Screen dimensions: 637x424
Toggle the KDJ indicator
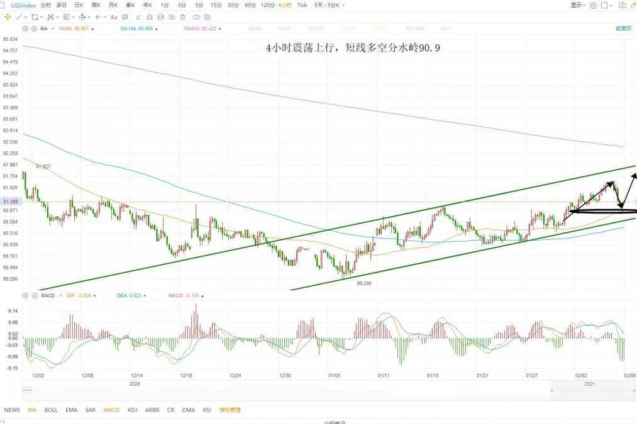tap(132, 410)
